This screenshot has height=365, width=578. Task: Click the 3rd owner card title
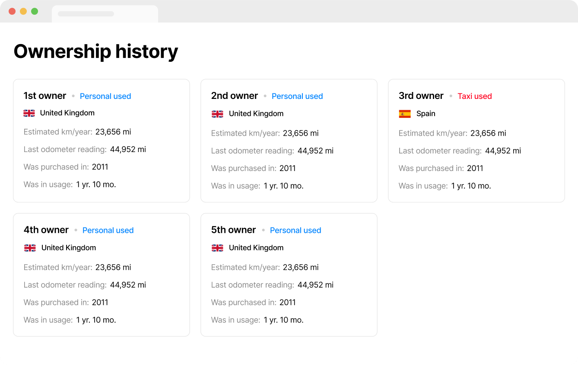[x=421, y=96]
